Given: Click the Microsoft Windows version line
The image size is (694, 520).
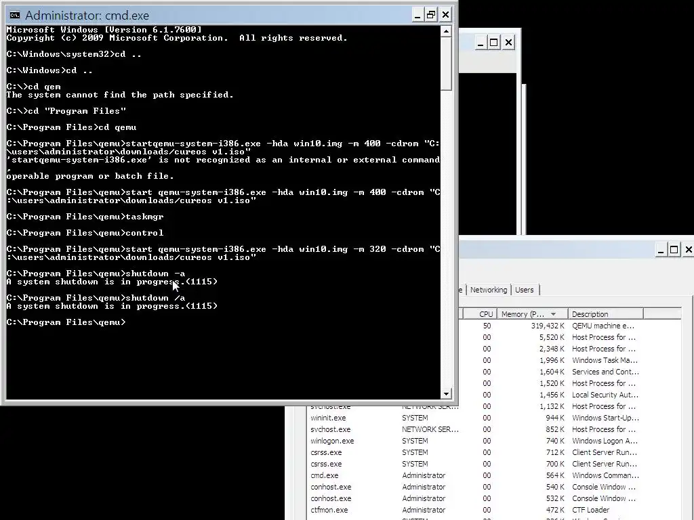Looking at the screenshot, I should [104, 30].
